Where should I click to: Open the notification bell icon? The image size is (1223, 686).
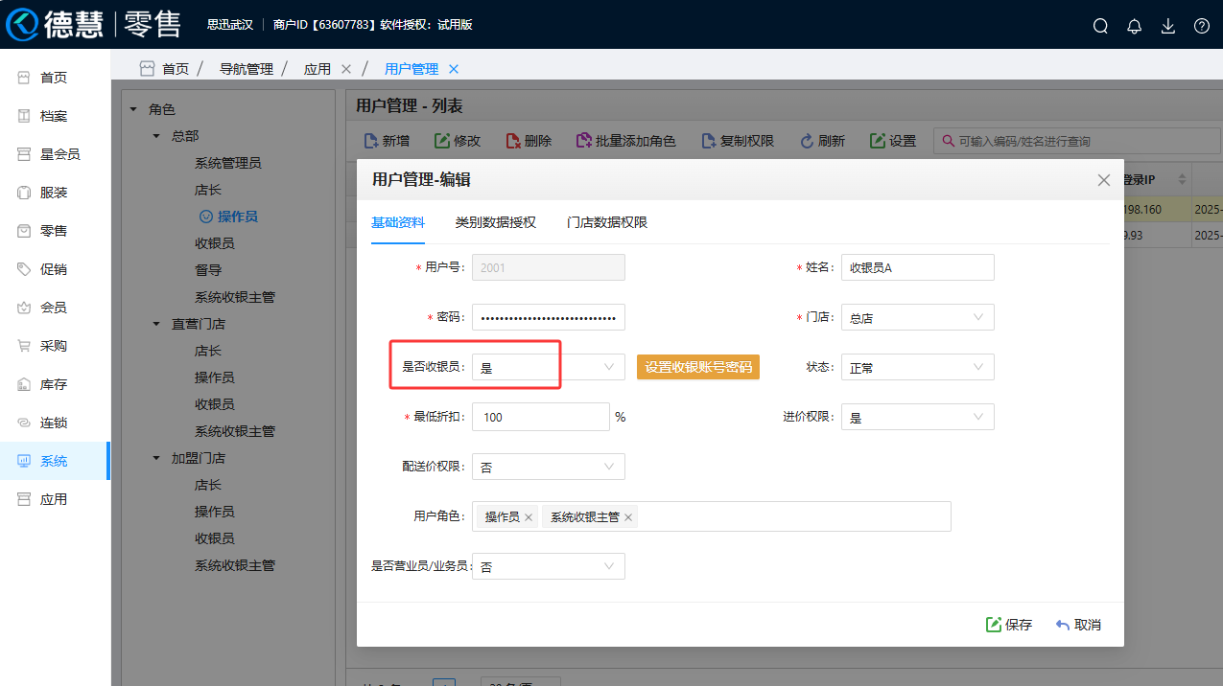1134,26
